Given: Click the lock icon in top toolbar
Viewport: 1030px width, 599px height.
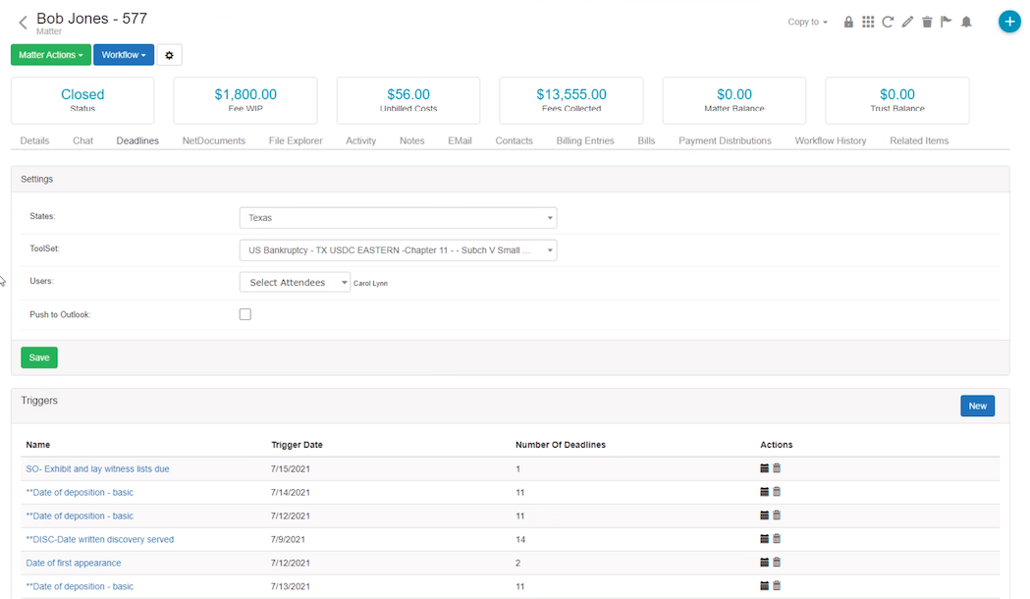Looking at the screenshot, I should point(848,23).
